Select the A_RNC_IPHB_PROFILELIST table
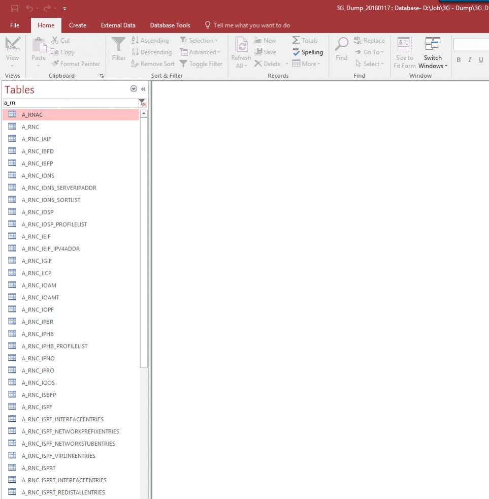The height and width of the screenshot is (499, 489). coord(71,346)
